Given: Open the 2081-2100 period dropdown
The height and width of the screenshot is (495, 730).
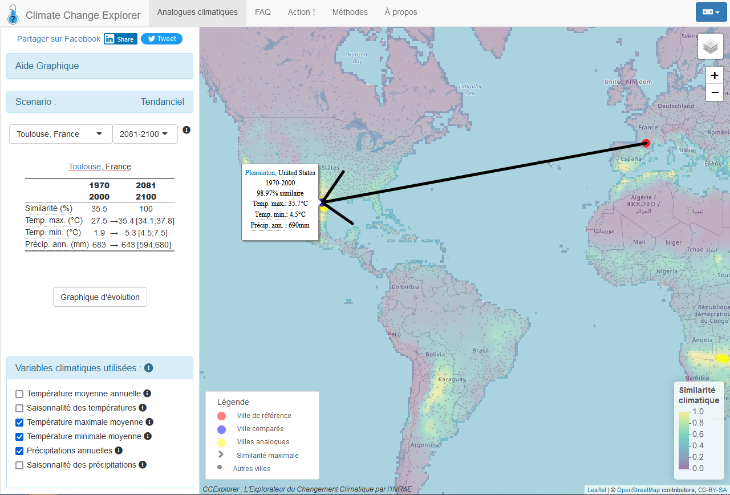Looking at the screenshot, I should (145, 134).
